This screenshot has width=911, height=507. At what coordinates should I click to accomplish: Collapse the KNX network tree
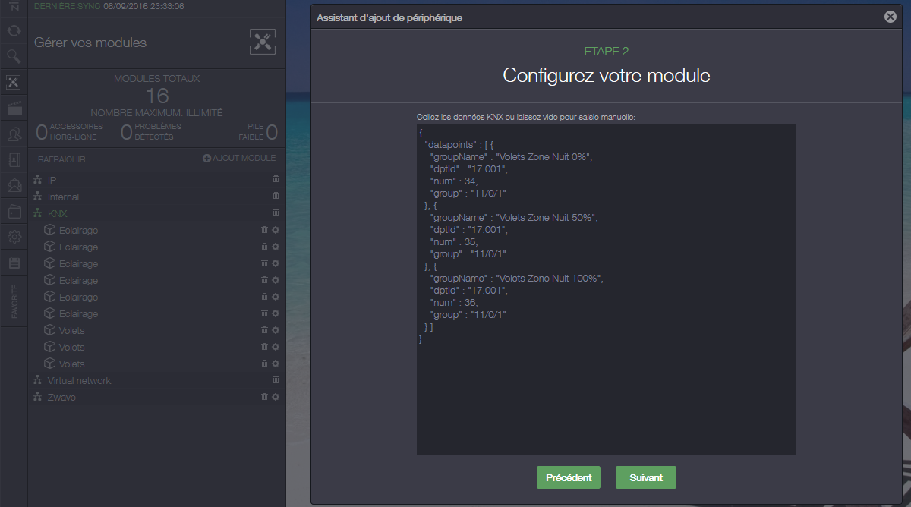coord(38,213)
